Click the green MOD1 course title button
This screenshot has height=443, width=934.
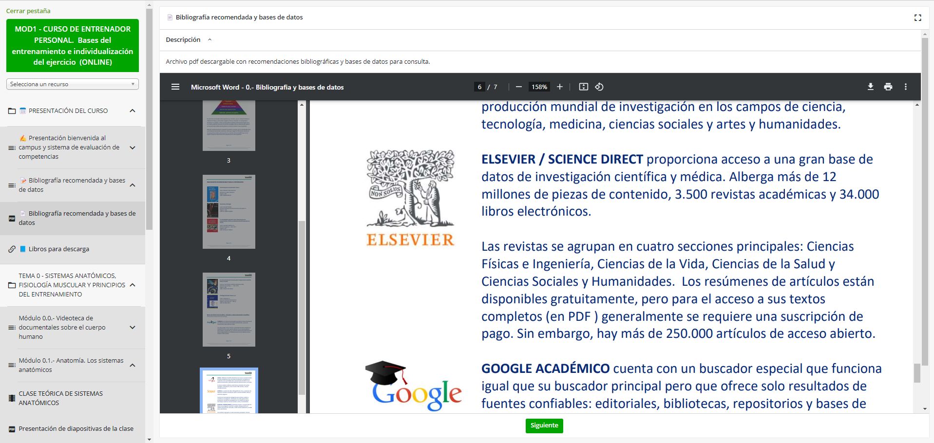[73, 46]
